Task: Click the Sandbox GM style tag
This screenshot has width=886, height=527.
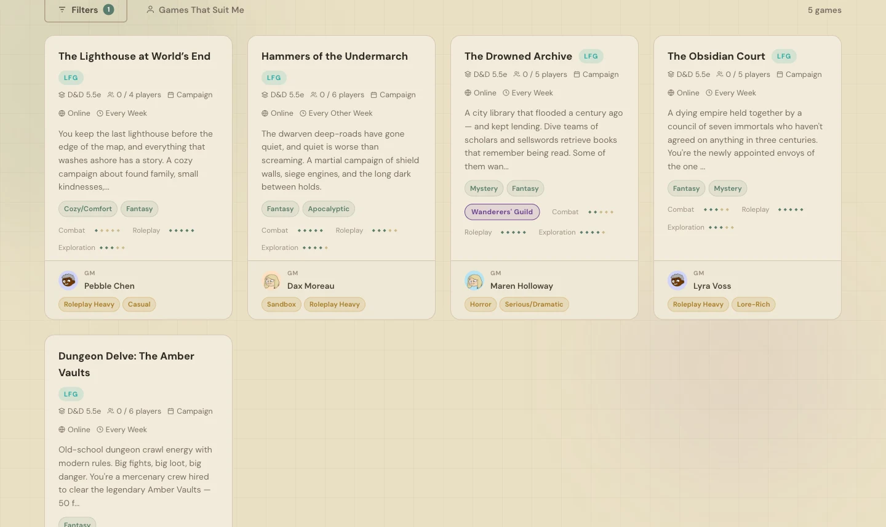Action: tap(281, 304)
